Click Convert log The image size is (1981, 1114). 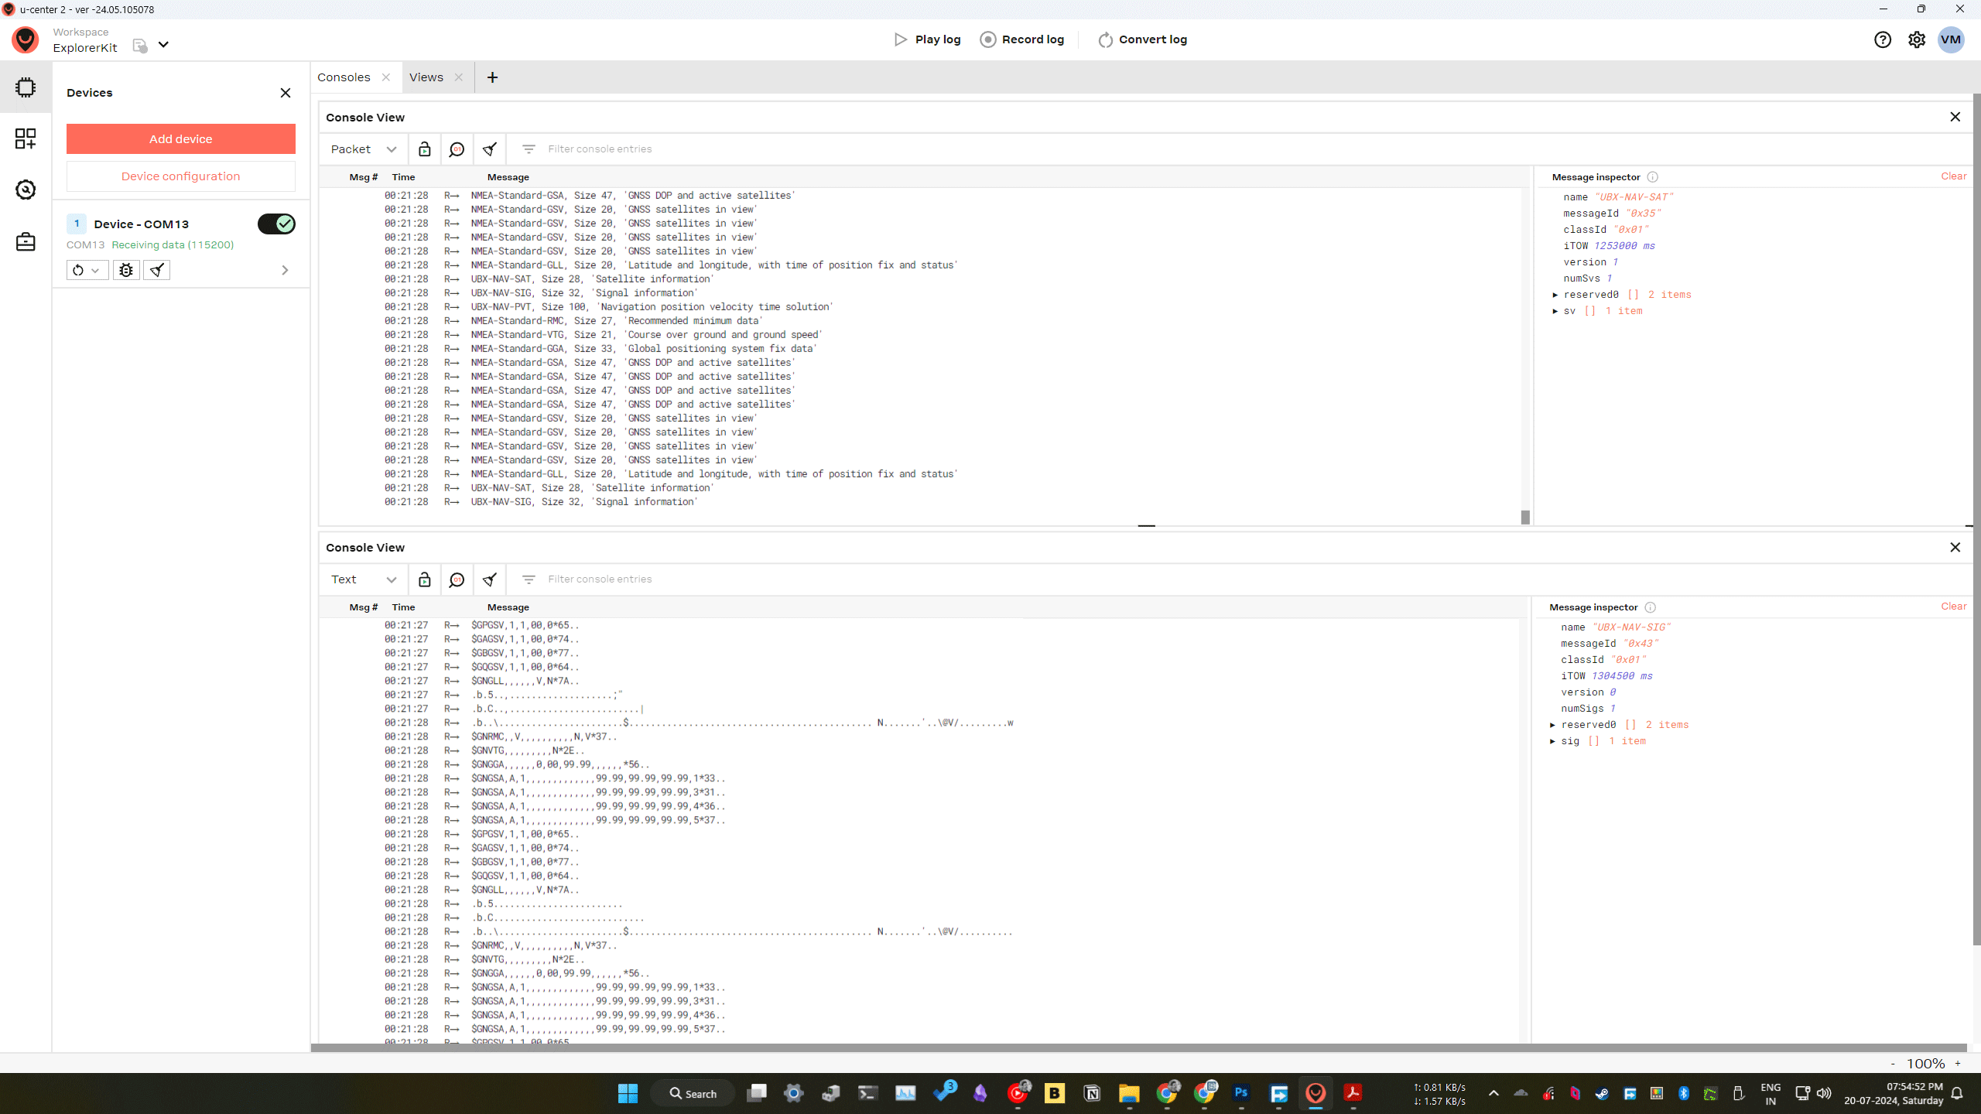pyautogui.click(x=1142, y=39)
